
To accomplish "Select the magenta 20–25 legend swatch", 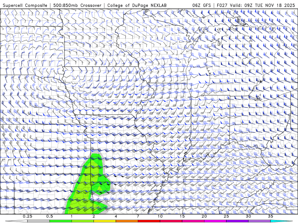I will (x=215, y=221).
